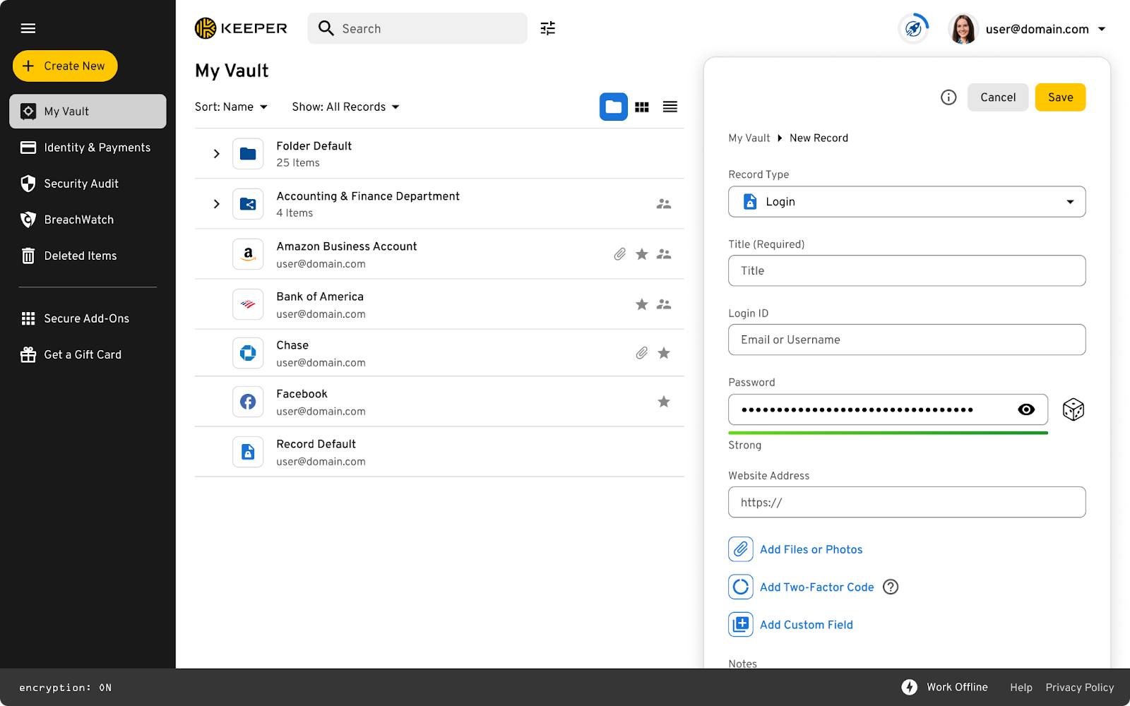Generate password with dice icon
Screen dimensions: 1130x706
[1073, 409]
